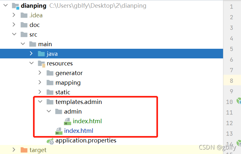The width and height of the screenshot is (241, 154).
Task: Open the green index.html file
Action: click(x=87, y=121)
